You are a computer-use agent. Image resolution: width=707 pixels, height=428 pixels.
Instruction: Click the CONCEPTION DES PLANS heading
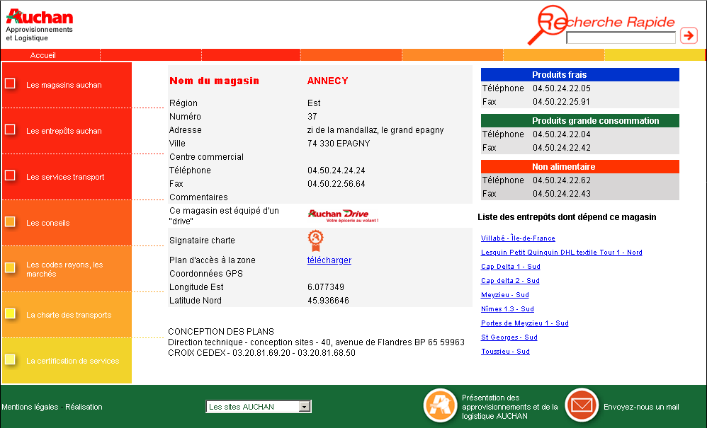(221, 332)
